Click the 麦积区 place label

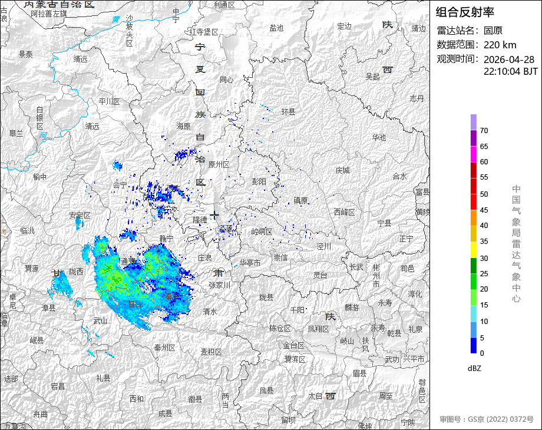(211, 352)
